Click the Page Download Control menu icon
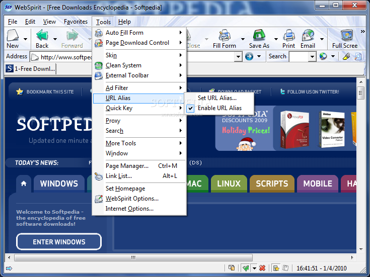This screenshot has width=370, height=277. (x=99, y=43)
